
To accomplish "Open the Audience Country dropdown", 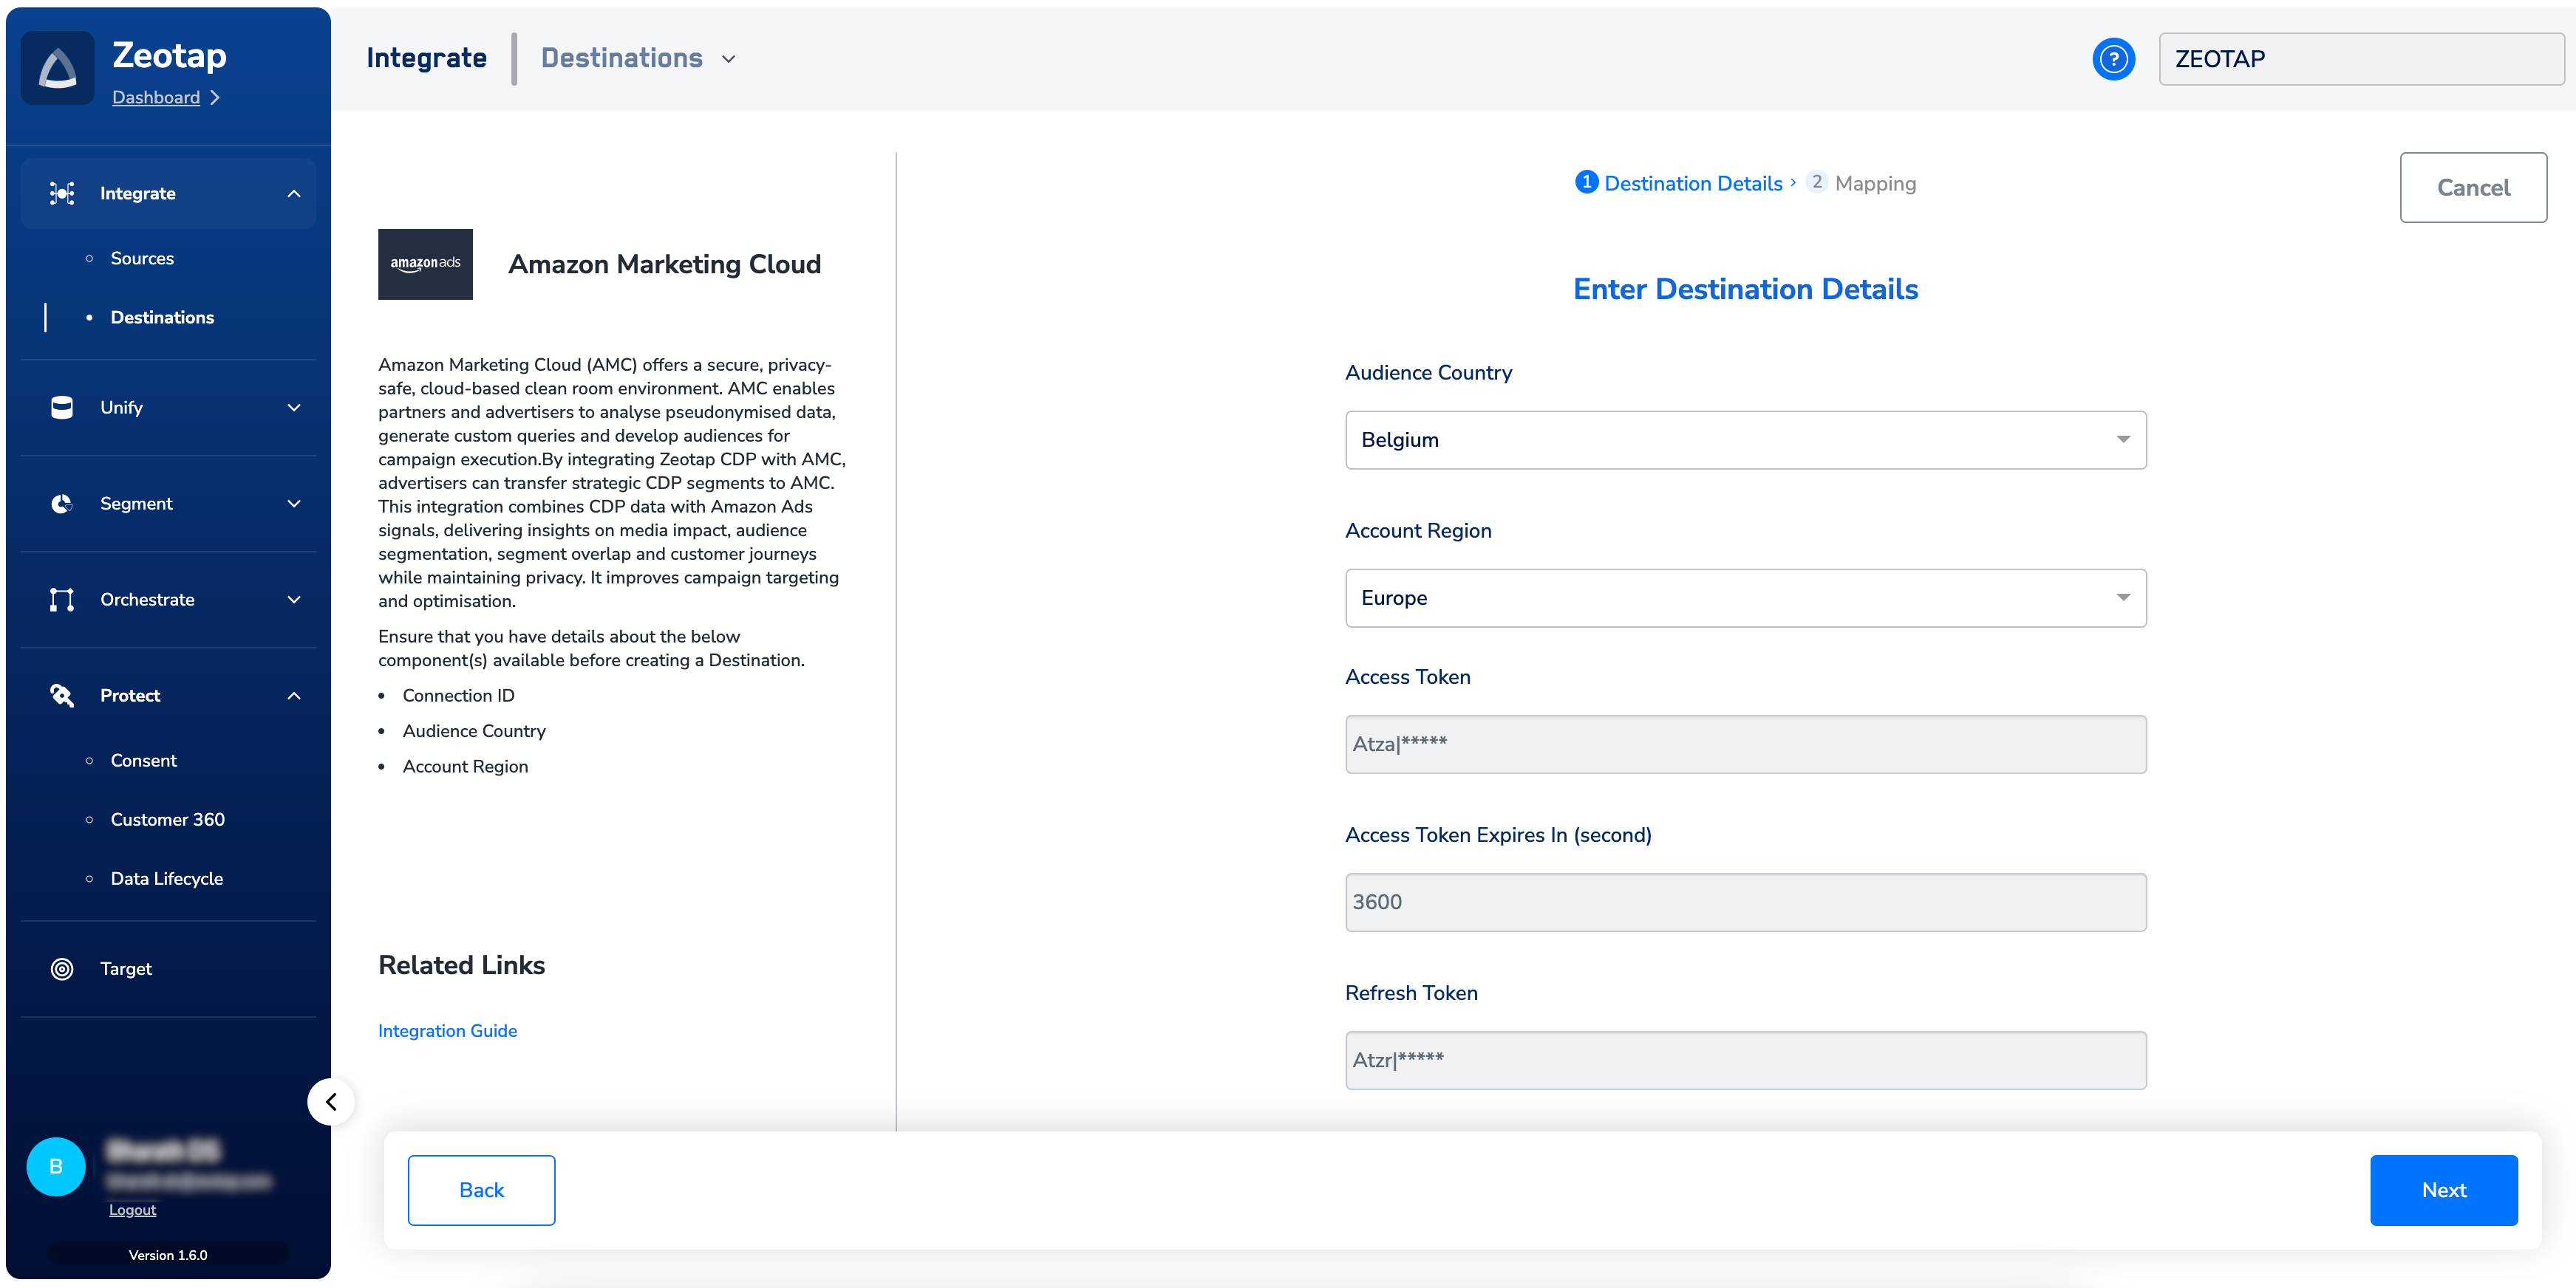I will coord(1745,439).
